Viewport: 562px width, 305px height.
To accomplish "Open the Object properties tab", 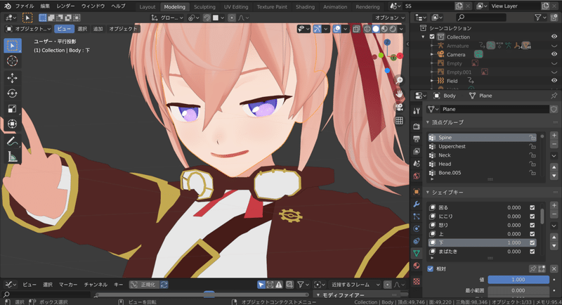I will pyautogui.click(x=416, y=192).
